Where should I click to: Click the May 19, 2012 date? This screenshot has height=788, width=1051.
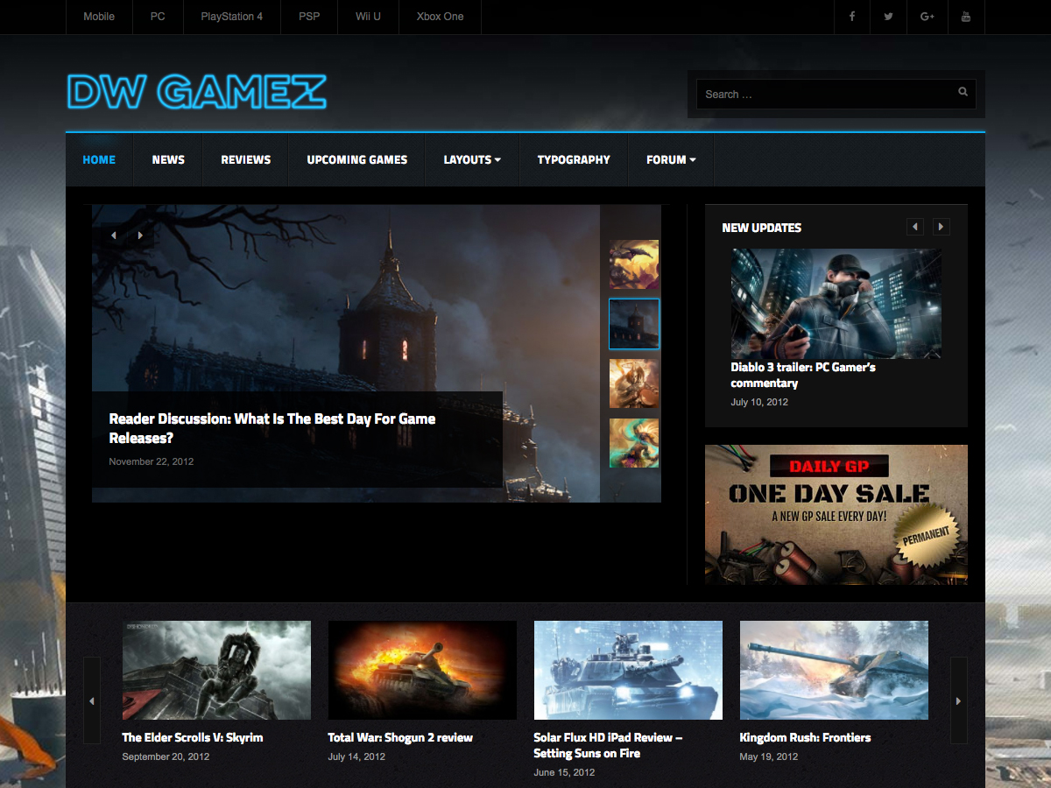(x=769, y=756)
